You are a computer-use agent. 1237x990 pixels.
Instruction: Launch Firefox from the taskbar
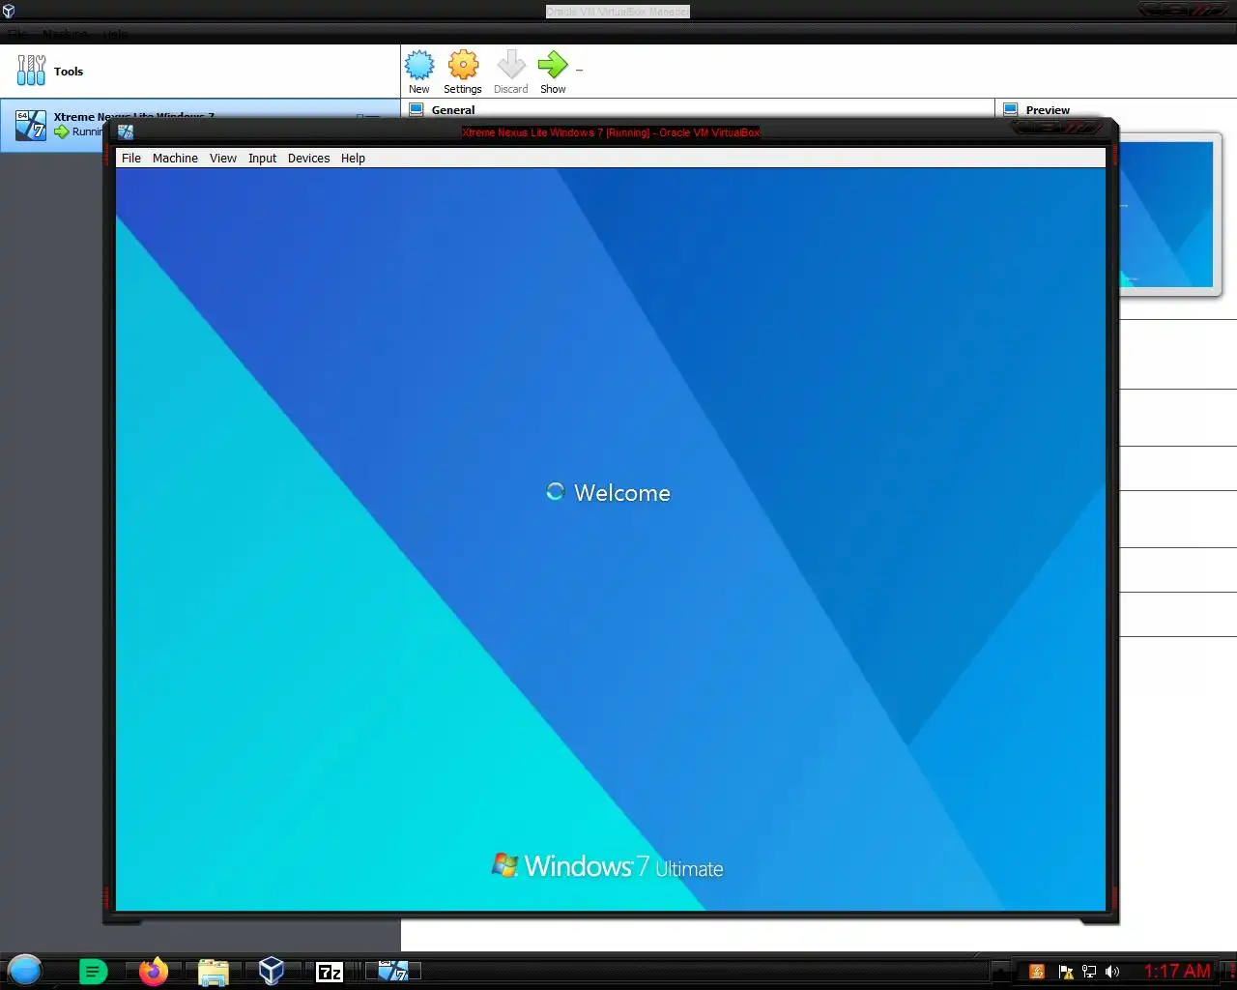pos(153,971)
